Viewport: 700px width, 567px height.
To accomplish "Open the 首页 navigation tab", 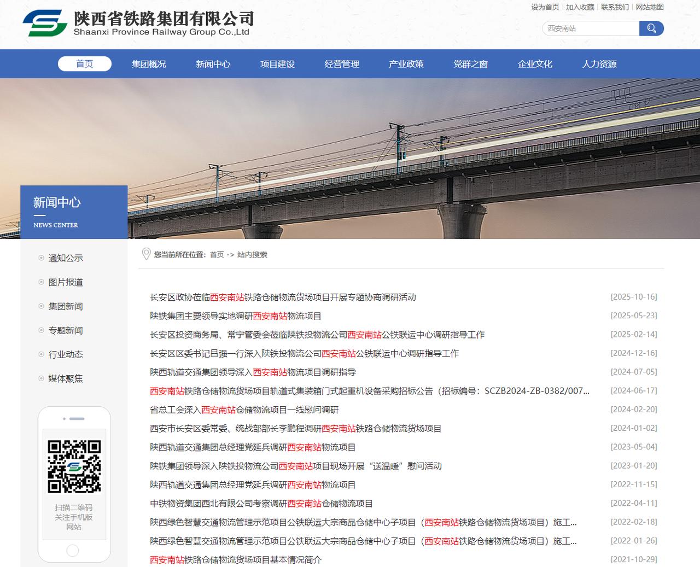I will point(85,64).
